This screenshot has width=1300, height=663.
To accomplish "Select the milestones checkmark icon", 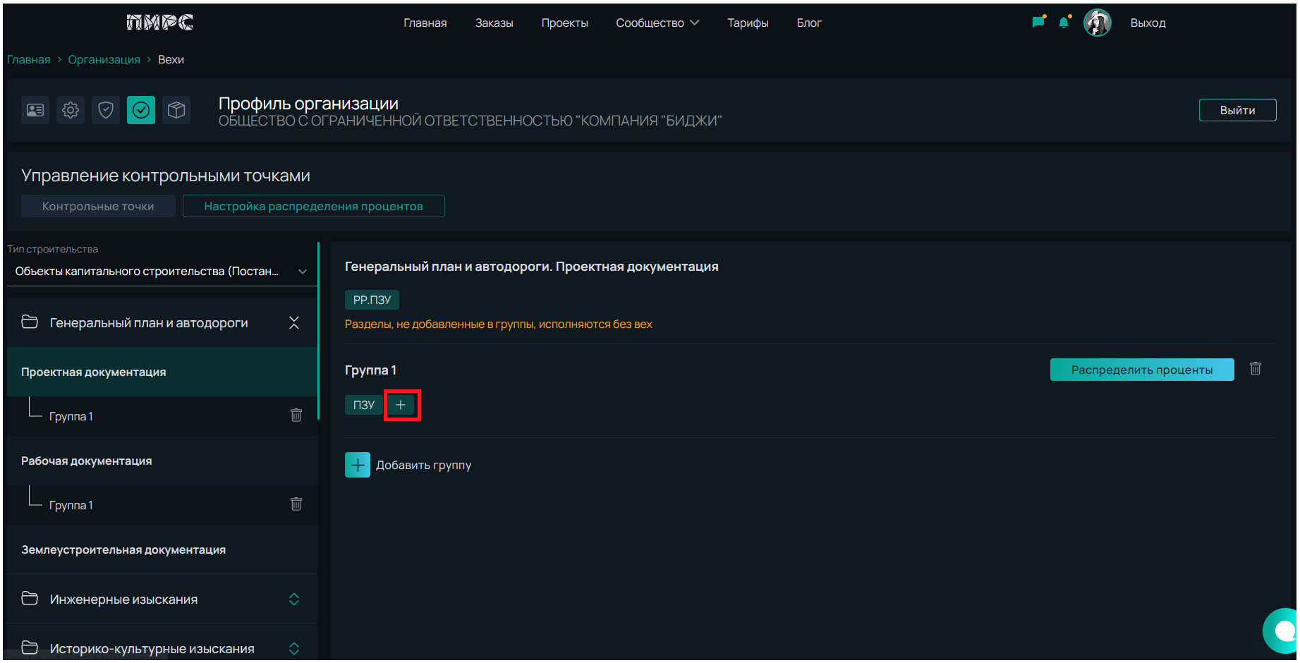I will (x=141, y=110).
